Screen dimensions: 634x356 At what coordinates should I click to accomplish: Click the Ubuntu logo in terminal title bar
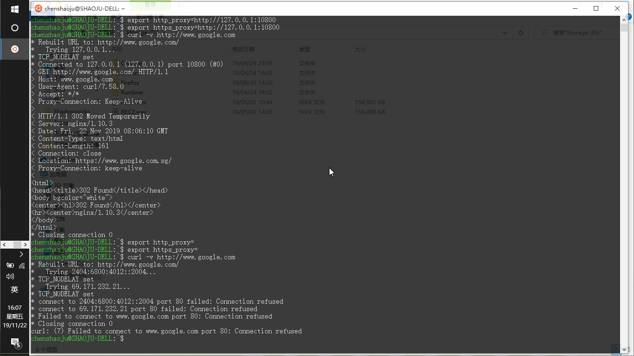click(x=38, y=8)
